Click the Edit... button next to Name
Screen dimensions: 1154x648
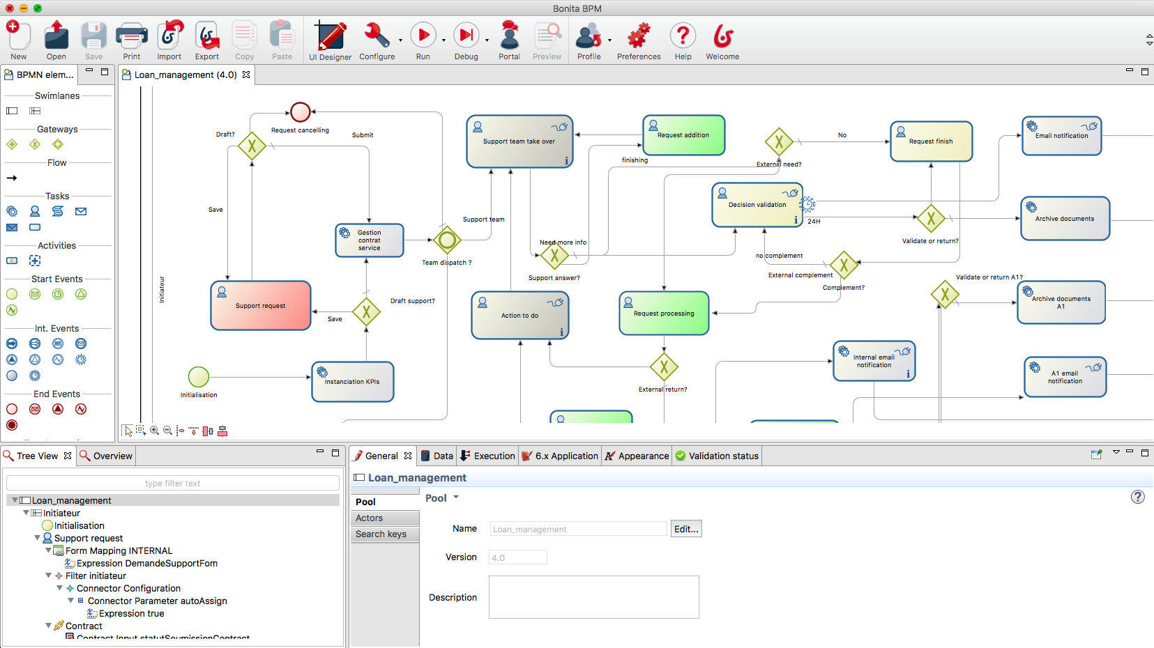tap(685, 529)
